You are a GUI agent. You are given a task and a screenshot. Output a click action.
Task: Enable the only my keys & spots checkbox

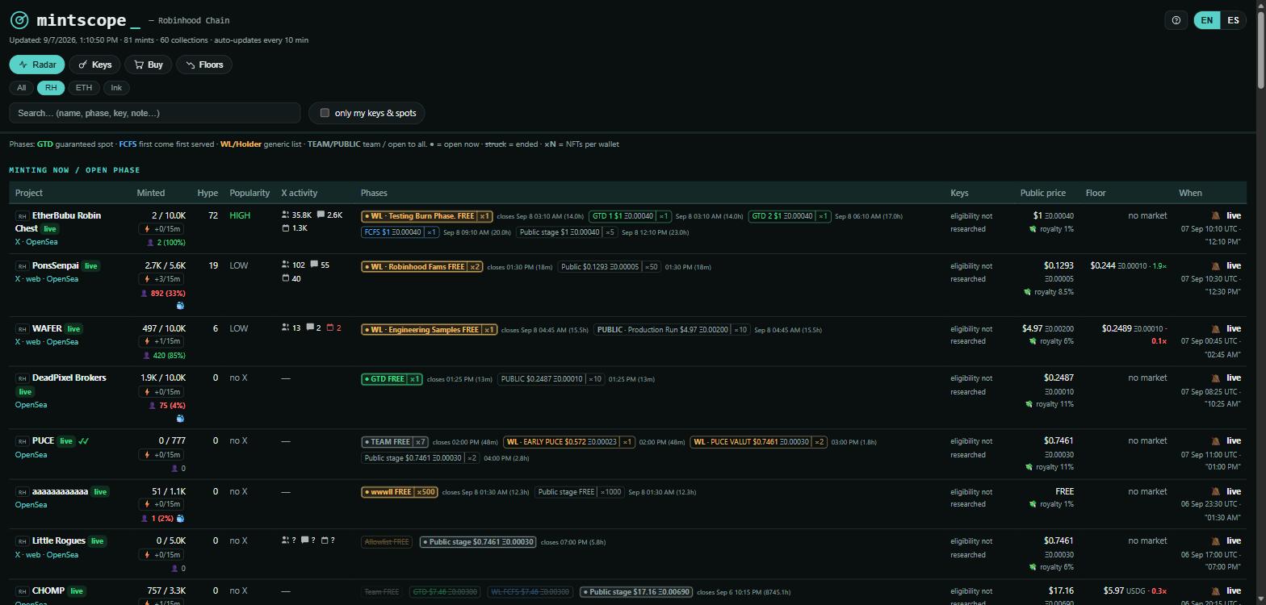[325, 113]
